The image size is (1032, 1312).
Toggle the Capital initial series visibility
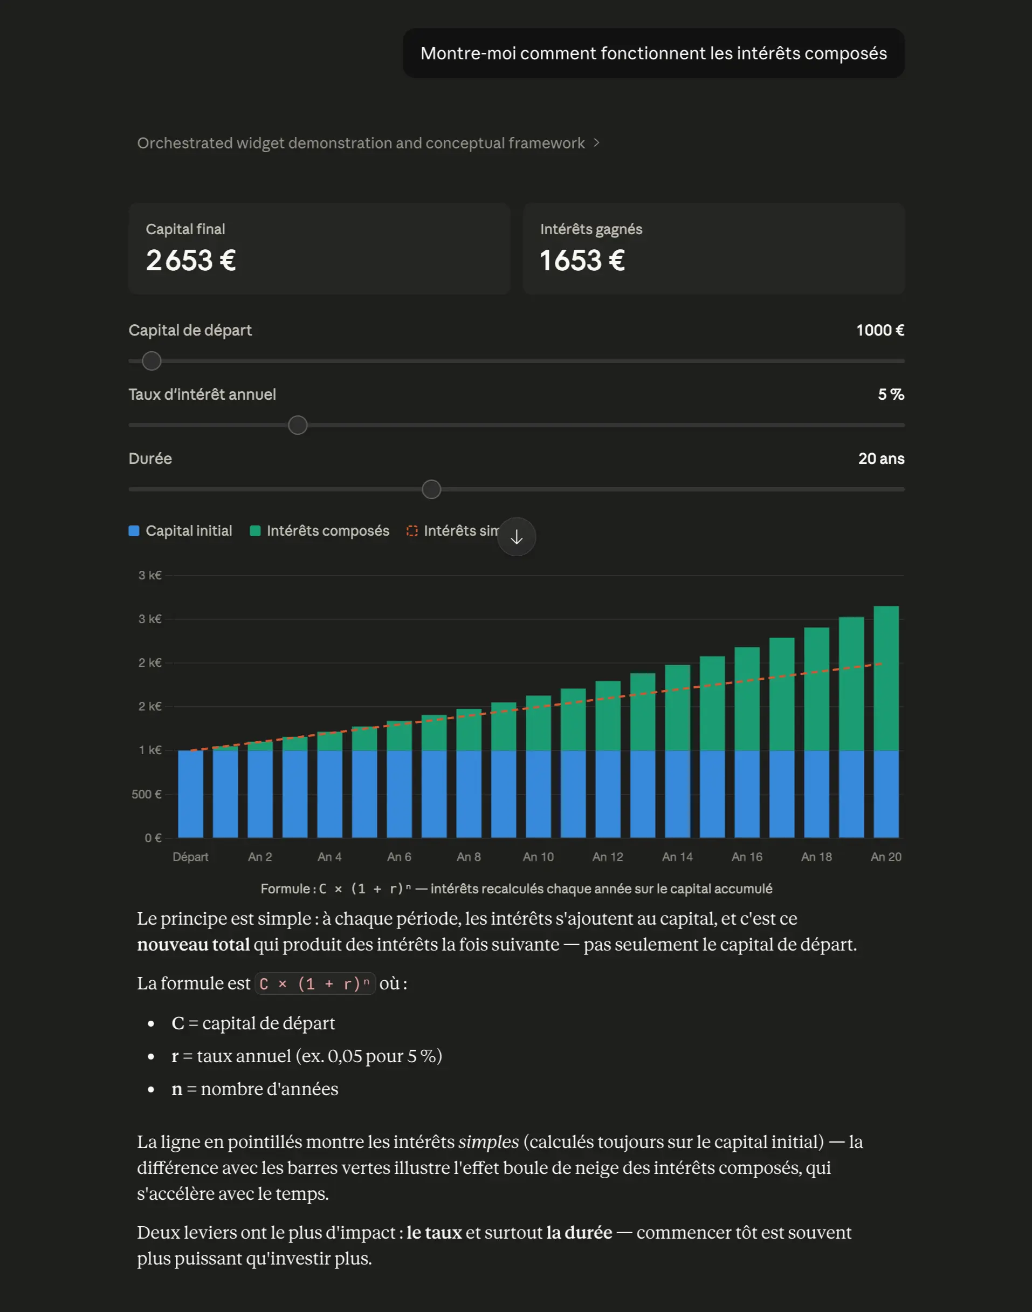click(181, 530)
